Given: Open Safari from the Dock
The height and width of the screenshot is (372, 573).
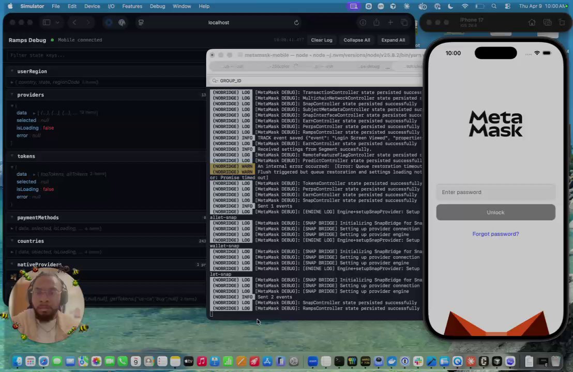Looking at the screenshot, I should point(43,362).
